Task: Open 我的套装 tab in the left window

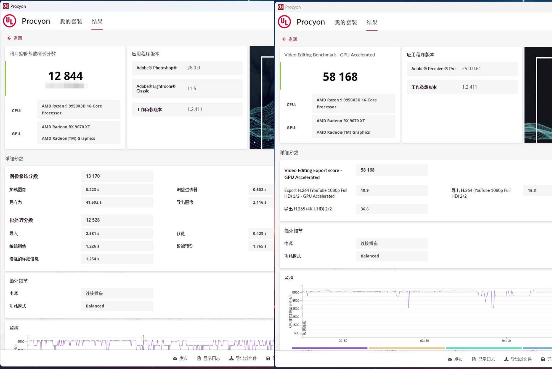Action: point(71,21)
